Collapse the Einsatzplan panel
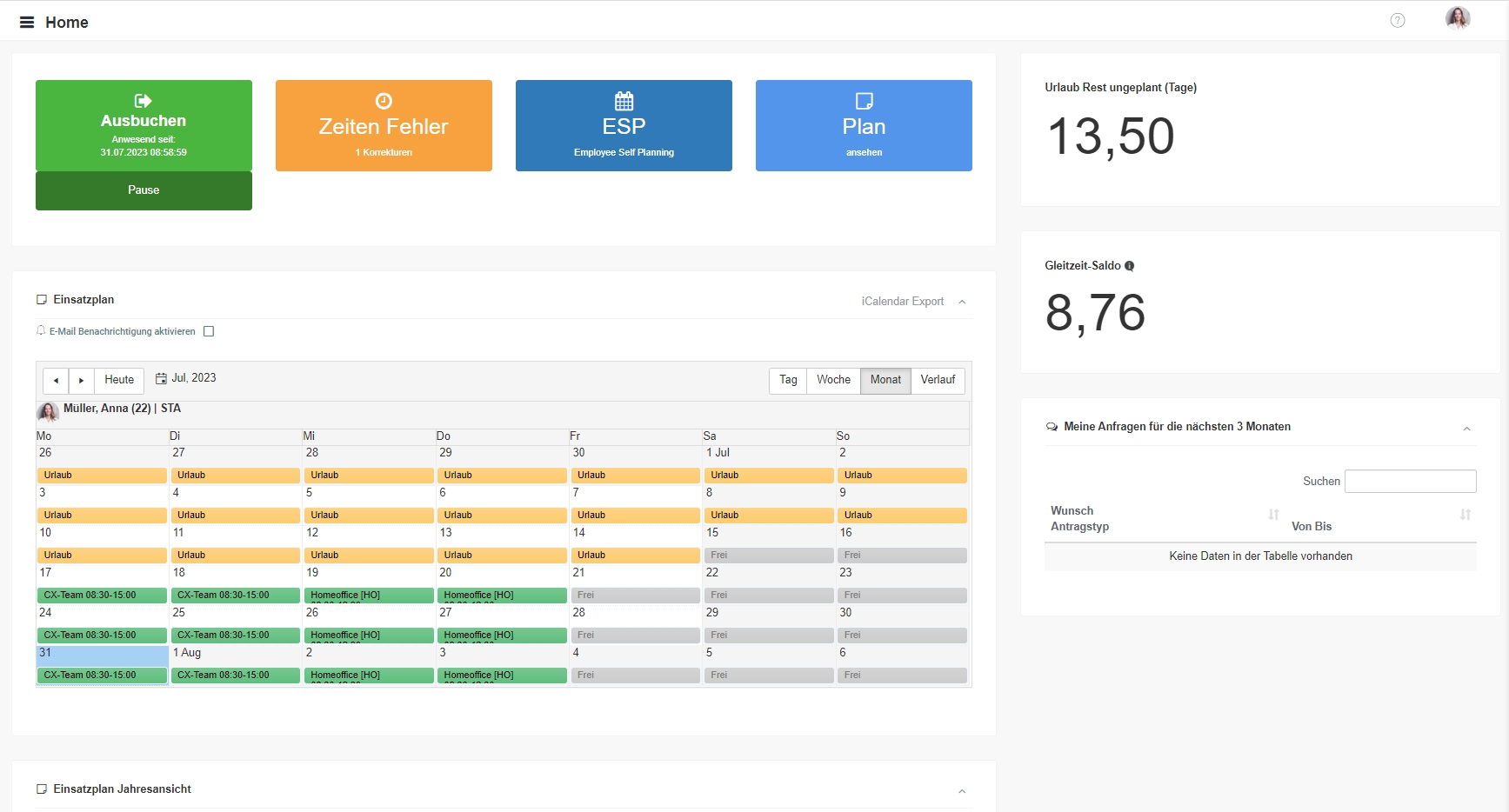This screenshot has width=1509, height=812. [x=962, y=302]
